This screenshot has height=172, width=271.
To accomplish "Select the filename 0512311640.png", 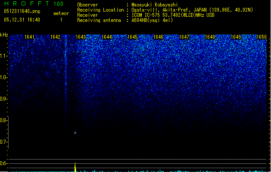I will click(22, 11).
